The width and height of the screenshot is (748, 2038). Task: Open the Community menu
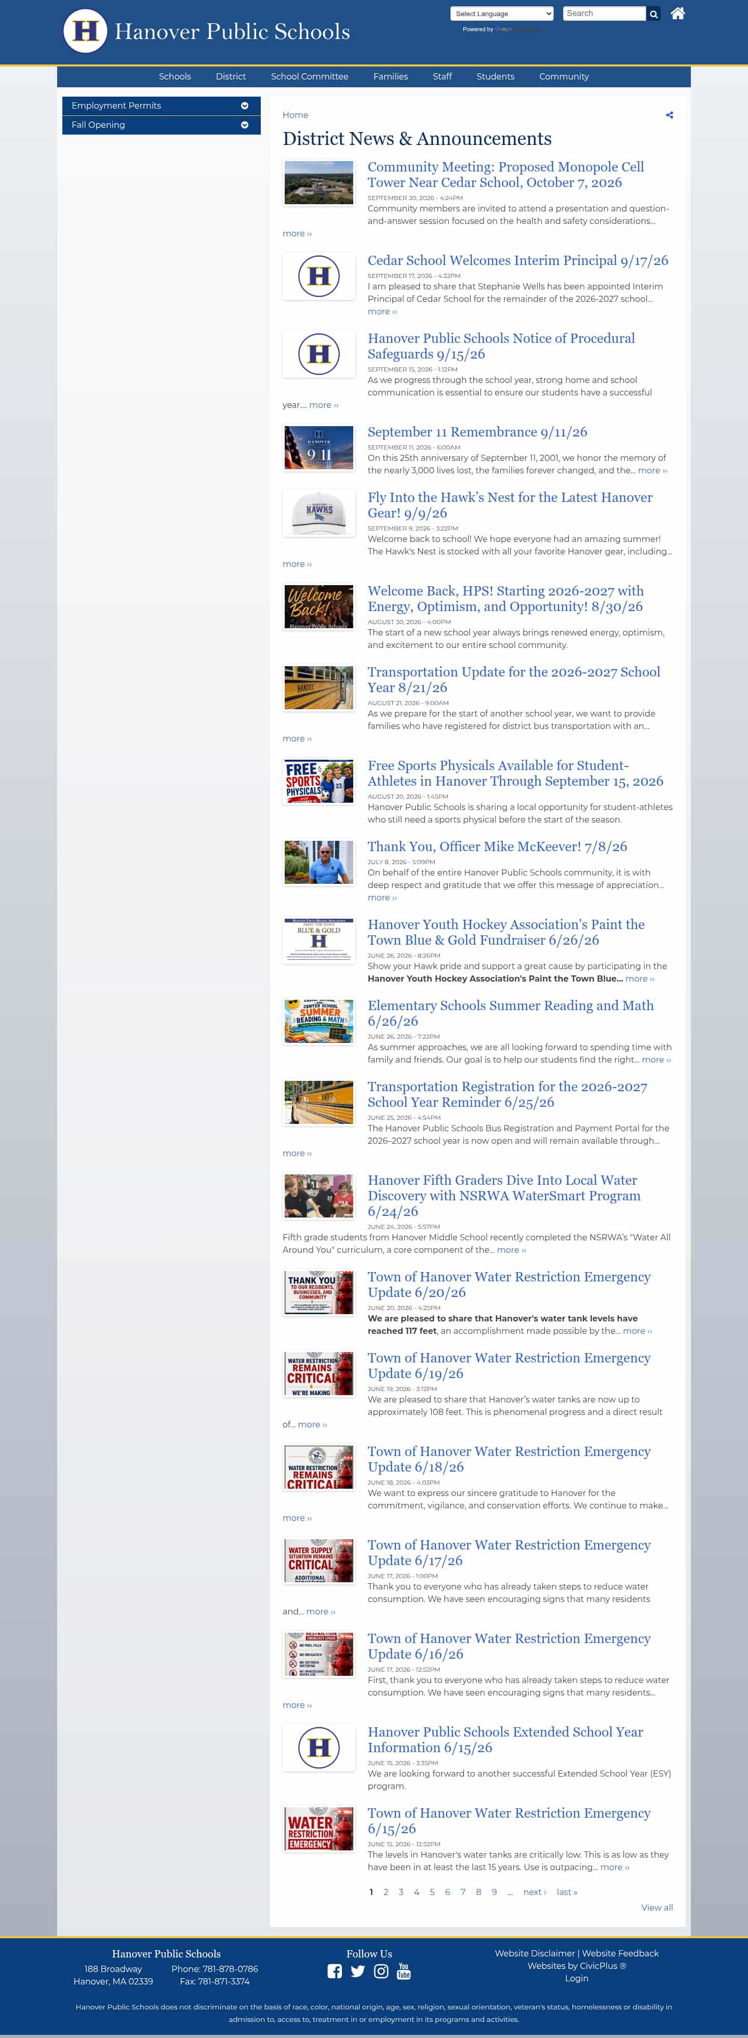coord(564,77)
